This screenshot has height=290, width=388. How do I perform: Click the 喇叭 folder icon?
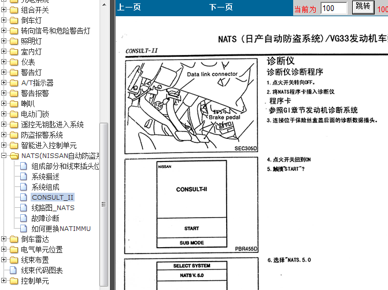14,104
